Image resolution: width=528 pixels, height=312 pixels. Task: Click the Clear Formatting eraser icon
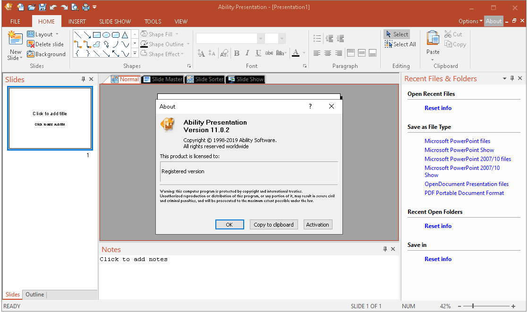point(224,53)
